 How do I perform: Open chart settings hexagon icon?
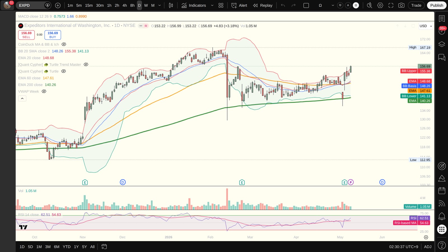pos(380,5)
